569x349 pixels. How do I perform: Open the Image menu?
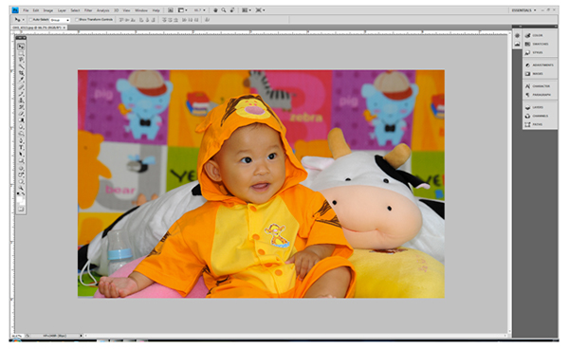click(48, 10)
